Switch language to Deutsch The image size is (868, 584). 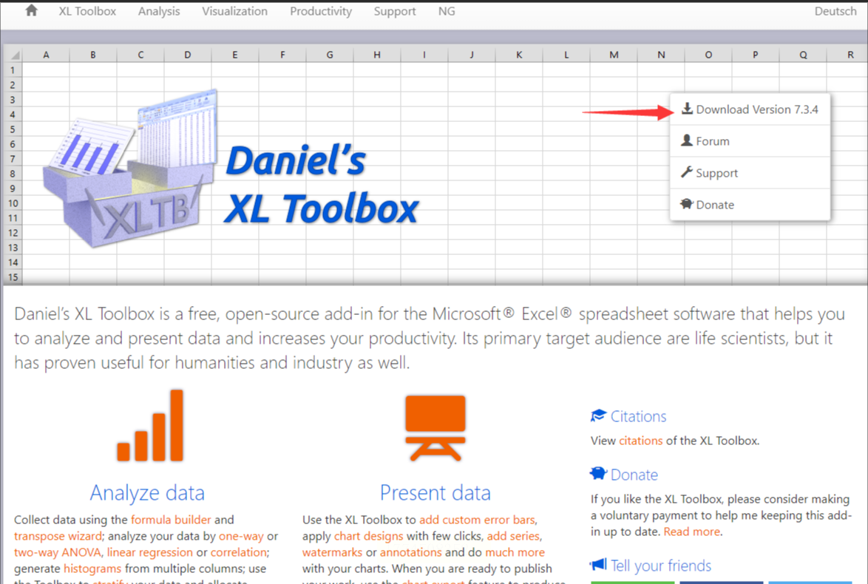click(x=835, y=11)
